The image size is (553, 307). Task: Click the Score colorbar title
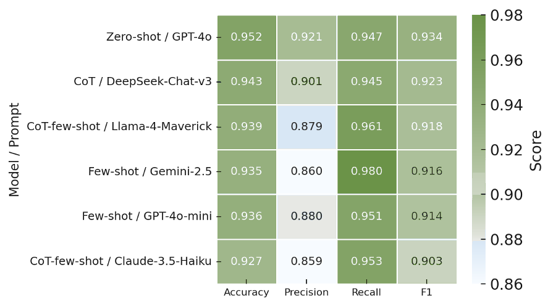tap(536, 150)
